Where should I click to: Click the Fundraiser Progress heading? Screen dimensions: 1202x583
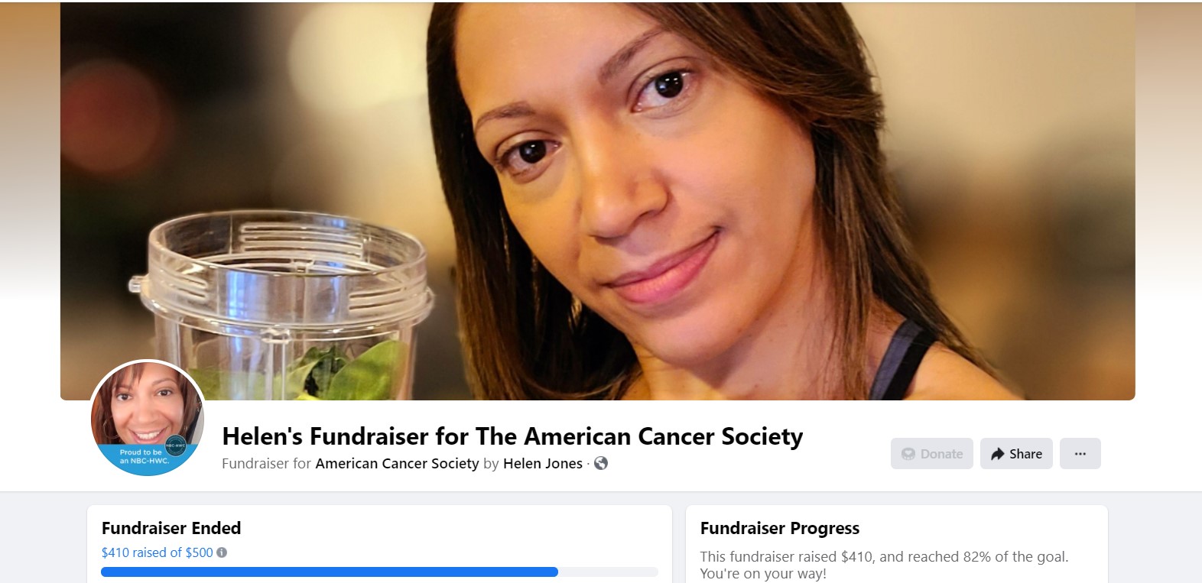(x=780, y=528)
